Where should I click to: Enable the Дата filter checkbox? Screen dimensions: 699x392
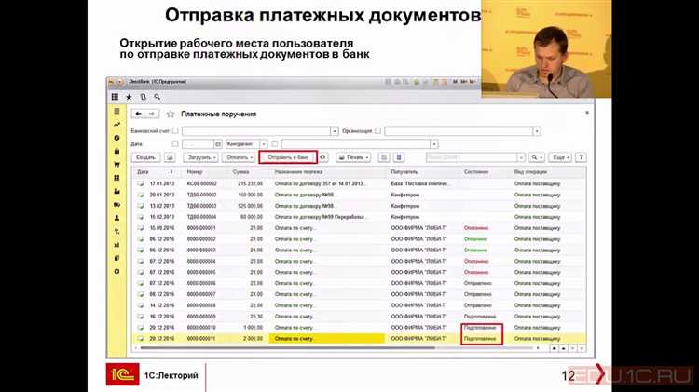tap(175, 144)
